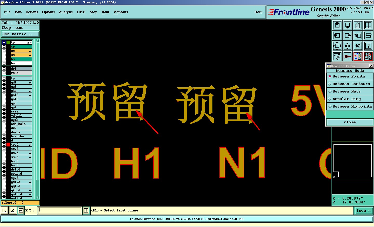
Task: Click the pan left view icon
Action: pyautogui.click(x=337, y=36)
